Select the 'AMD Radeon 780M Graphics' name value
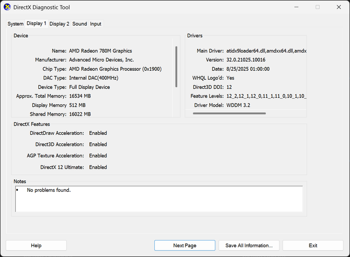The width and height of the screenshot is (350, 257). 101,51
